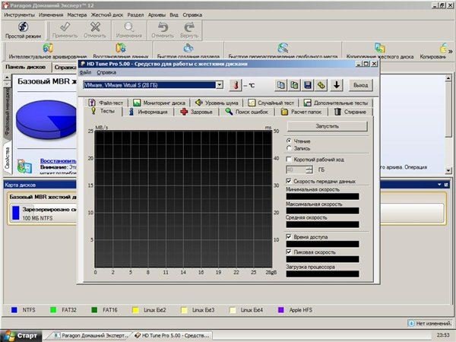
Task: Switch to Paragon Домашний Эксперт taskbar button
Action: (x=91, y=336)
